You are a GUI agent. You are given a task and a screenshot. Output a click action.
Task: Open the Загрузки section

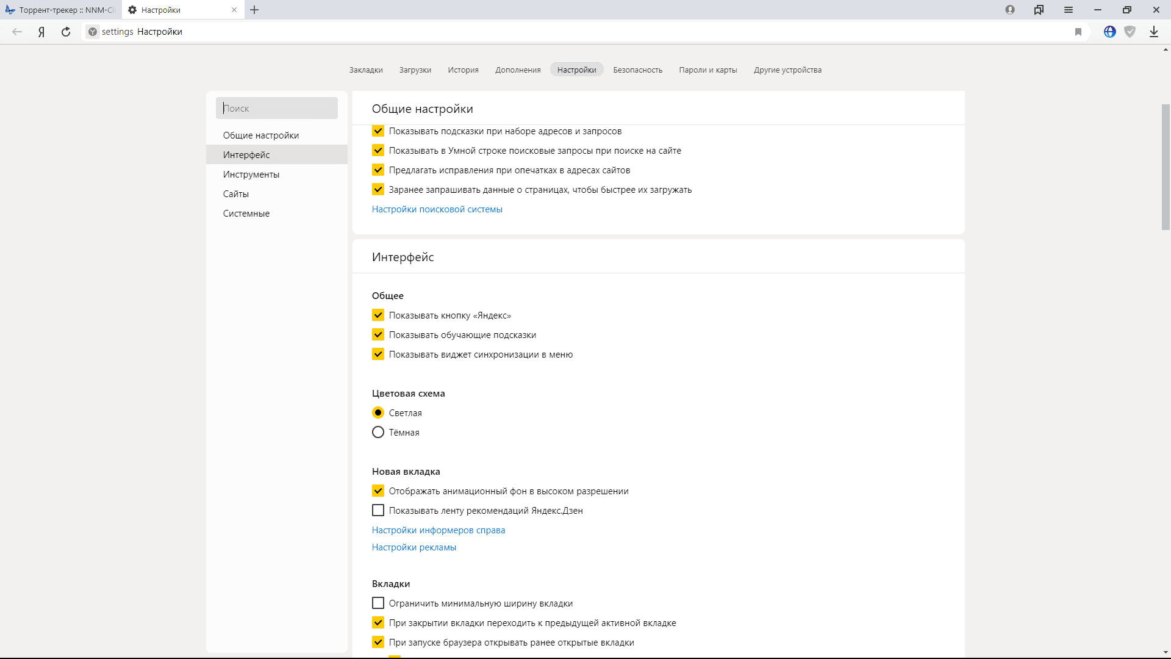415,70
